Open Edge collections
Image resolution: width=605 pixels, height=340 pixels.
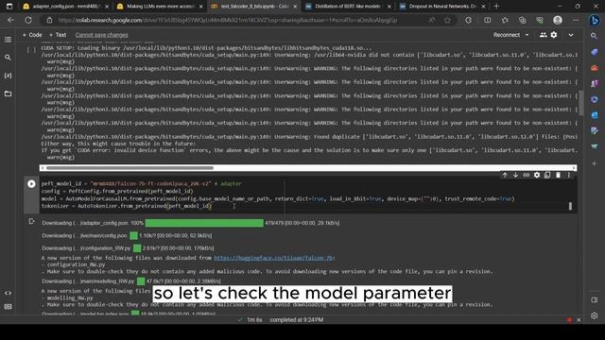pyautogui.click(x=523, y=20)
